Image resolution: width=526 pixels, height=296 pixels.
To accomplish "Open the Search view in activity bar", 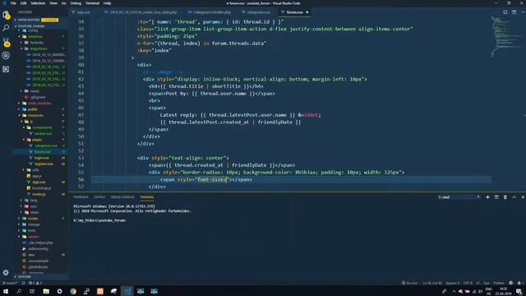I will (6, 28).
